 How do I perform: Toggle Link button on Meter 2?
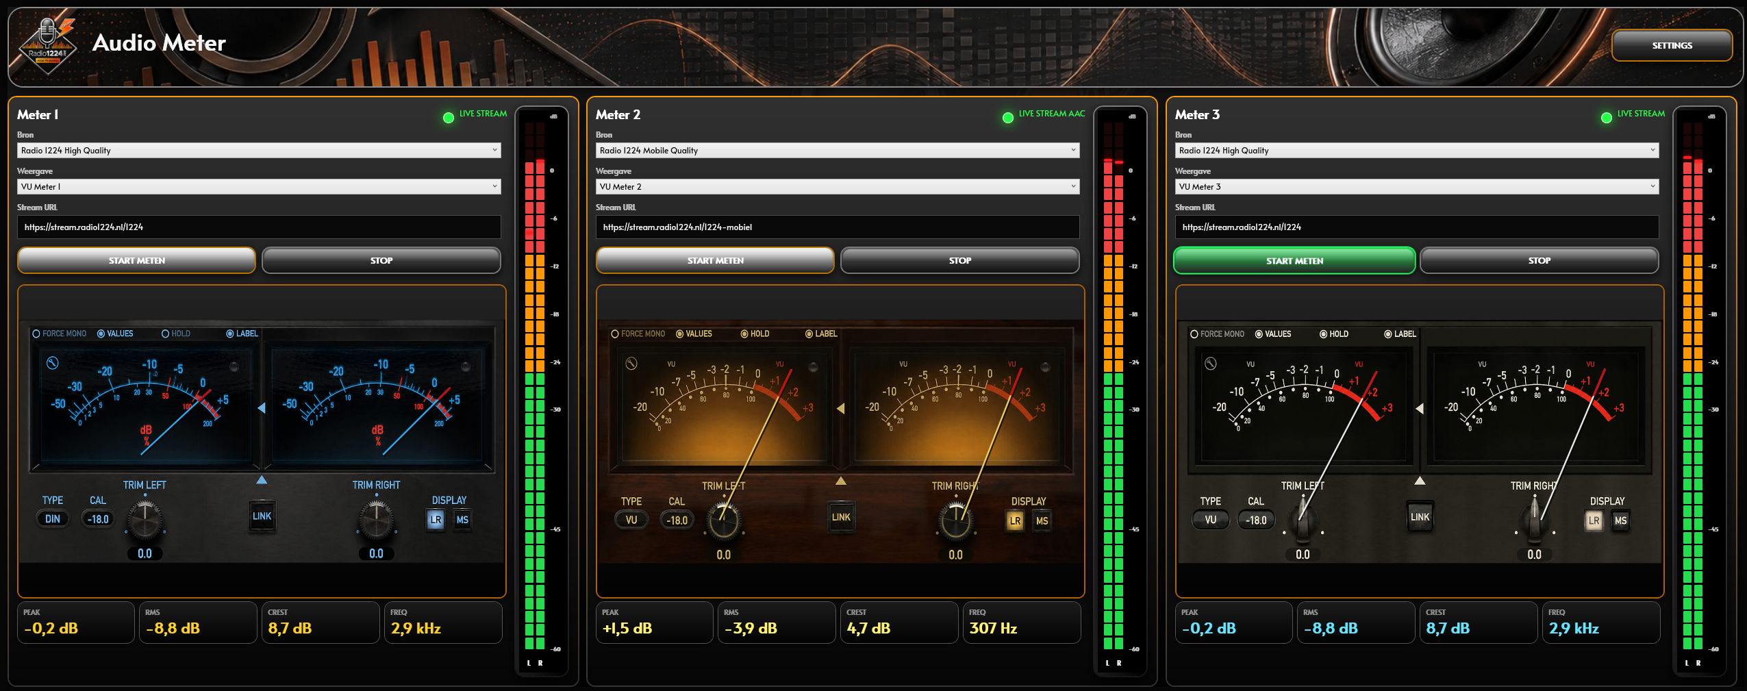(x=841, y=517)
